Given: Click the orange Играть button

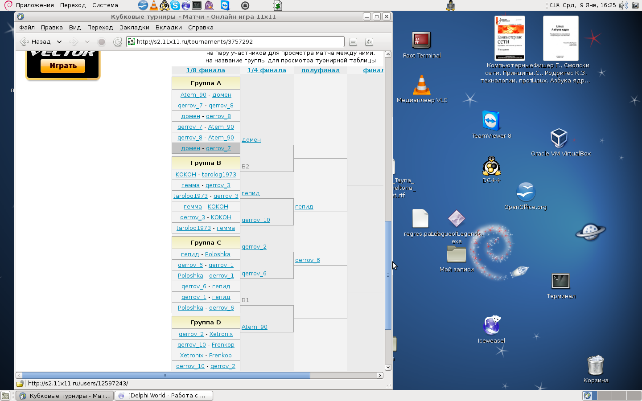Looking at the screenshot, I should point(63,66).
